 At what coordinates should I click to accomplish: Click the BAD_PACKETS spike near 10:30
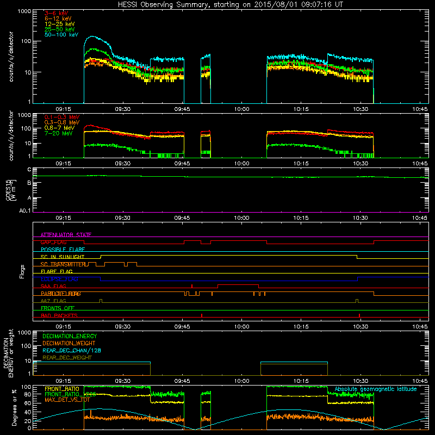point(359,315)
